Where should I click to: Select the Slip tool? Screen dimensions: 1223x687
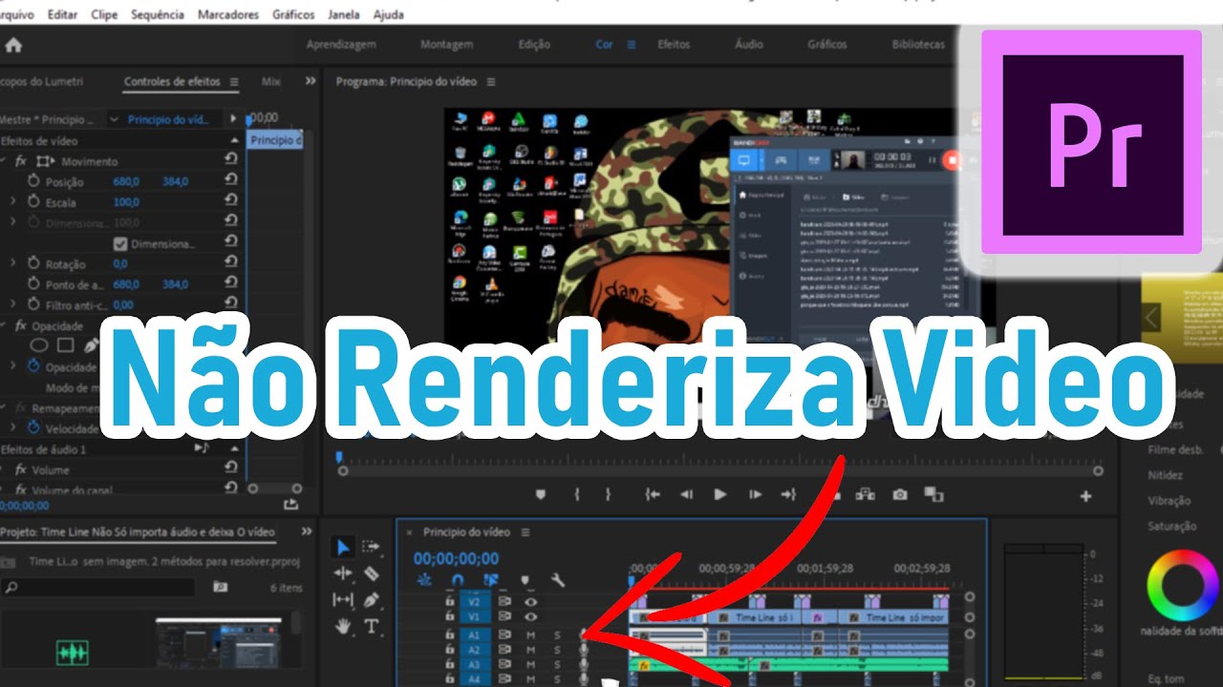(343, 599)
